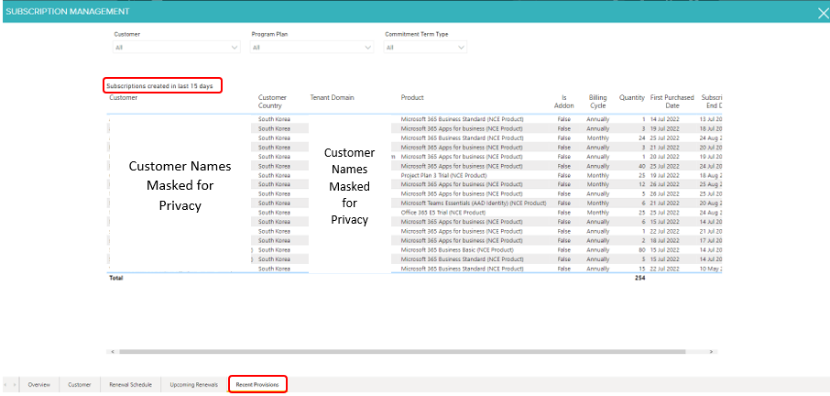Viewport: 830px width, 396px height.
Task: Click the Project Plan 3 Trial product cell
Action: click(443, 175)
